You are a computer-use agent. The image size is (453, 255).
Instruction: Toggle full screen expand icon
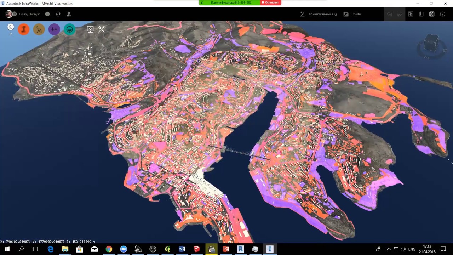[x=432, y=14]
